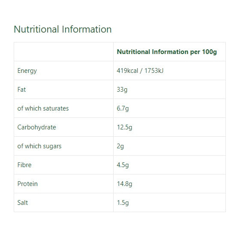
Task: Click the Fat row label
Action: pos(21,90)
